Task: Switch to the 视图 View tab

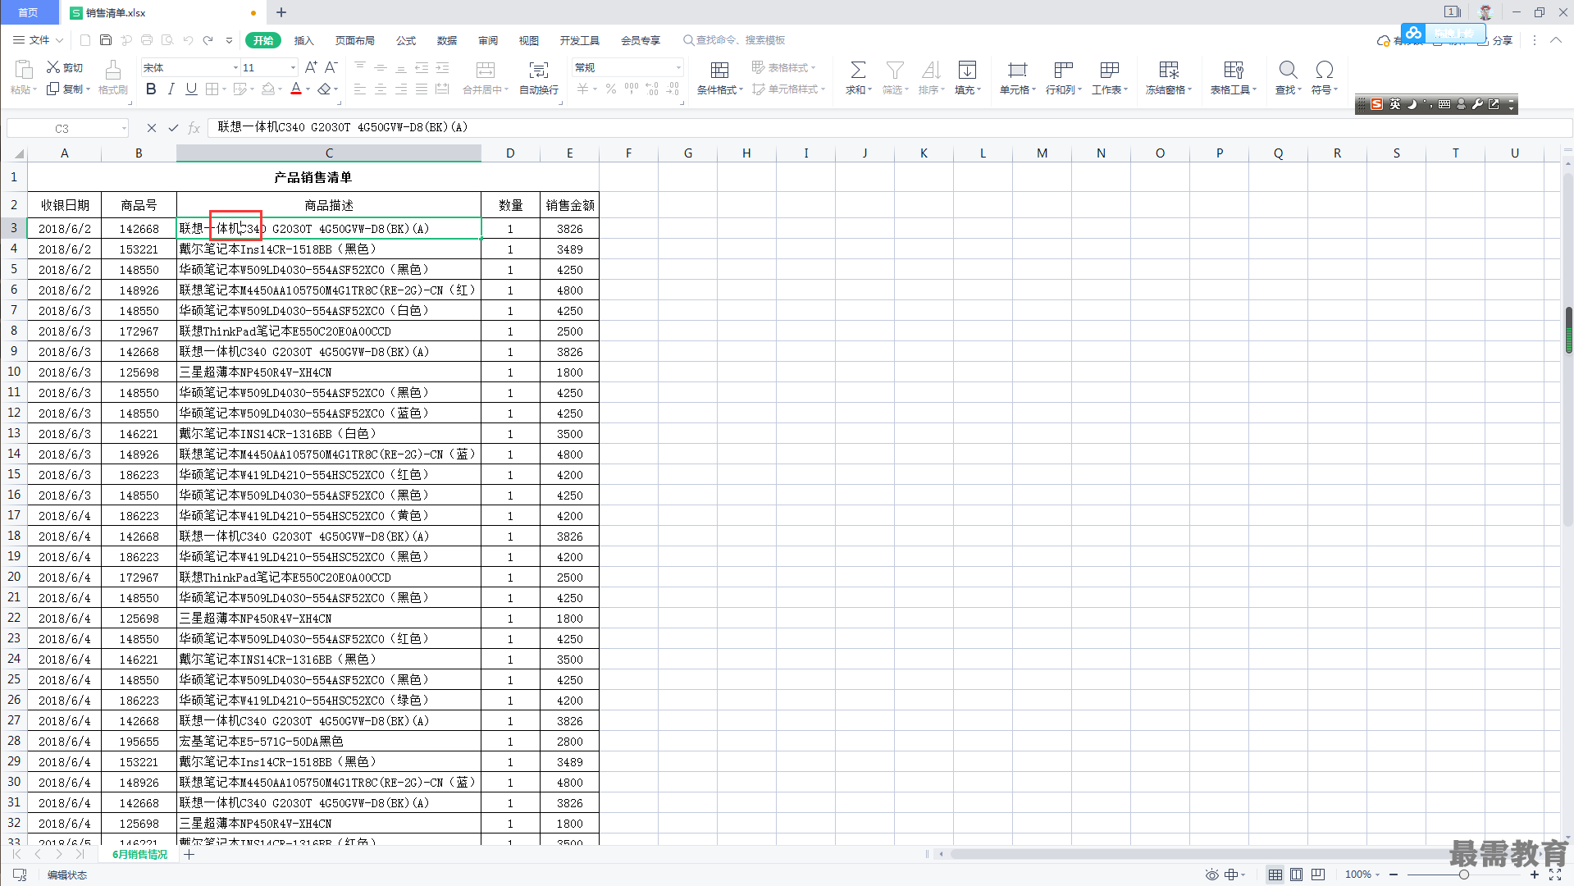Action: [x=529, y=40]
